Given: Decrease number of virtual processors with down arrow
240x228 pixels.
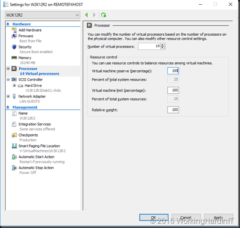Looking at the screenshot, I should pos(163,48).
